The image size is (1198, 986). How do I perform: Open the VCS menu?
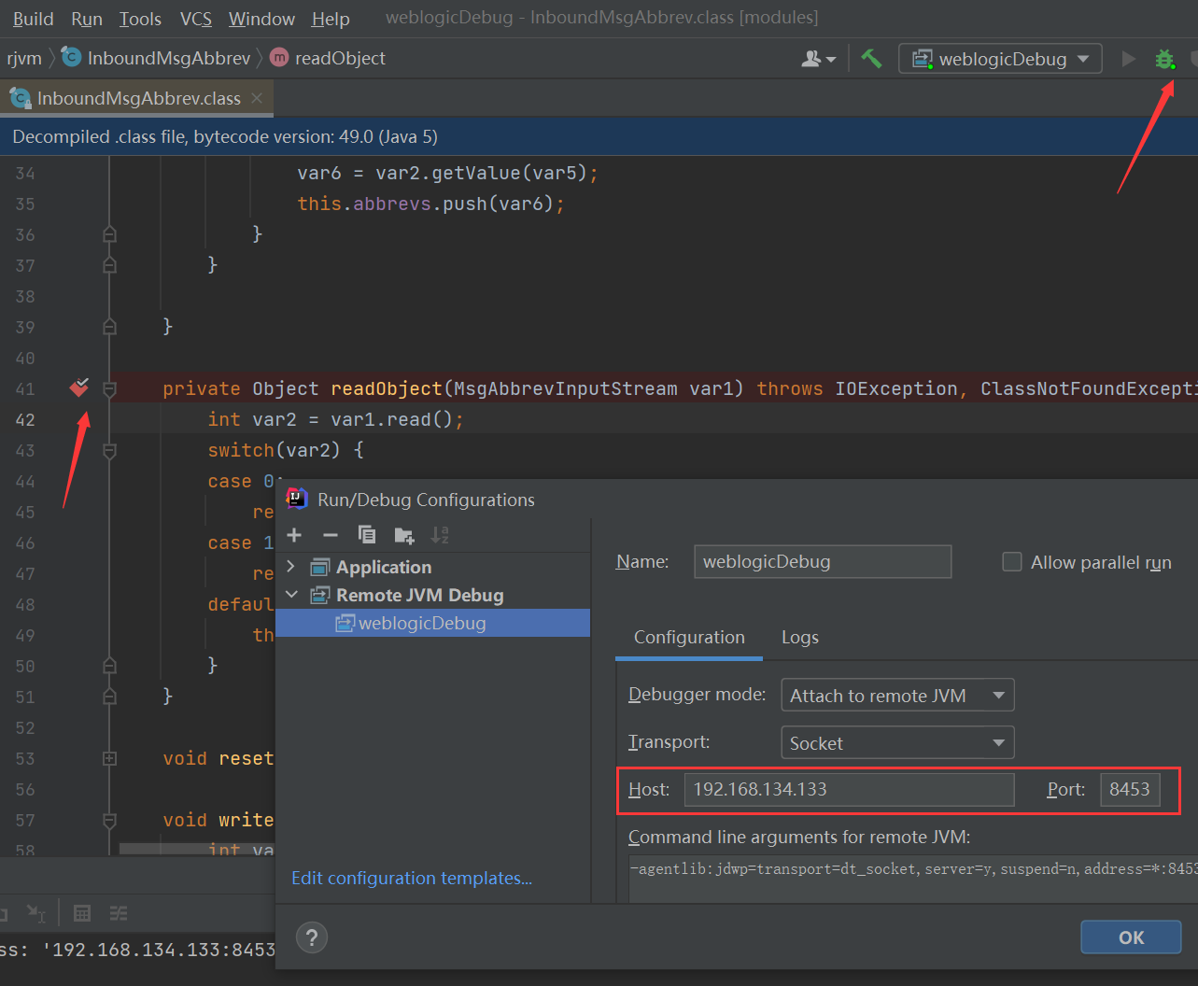(x=196, y=19)
